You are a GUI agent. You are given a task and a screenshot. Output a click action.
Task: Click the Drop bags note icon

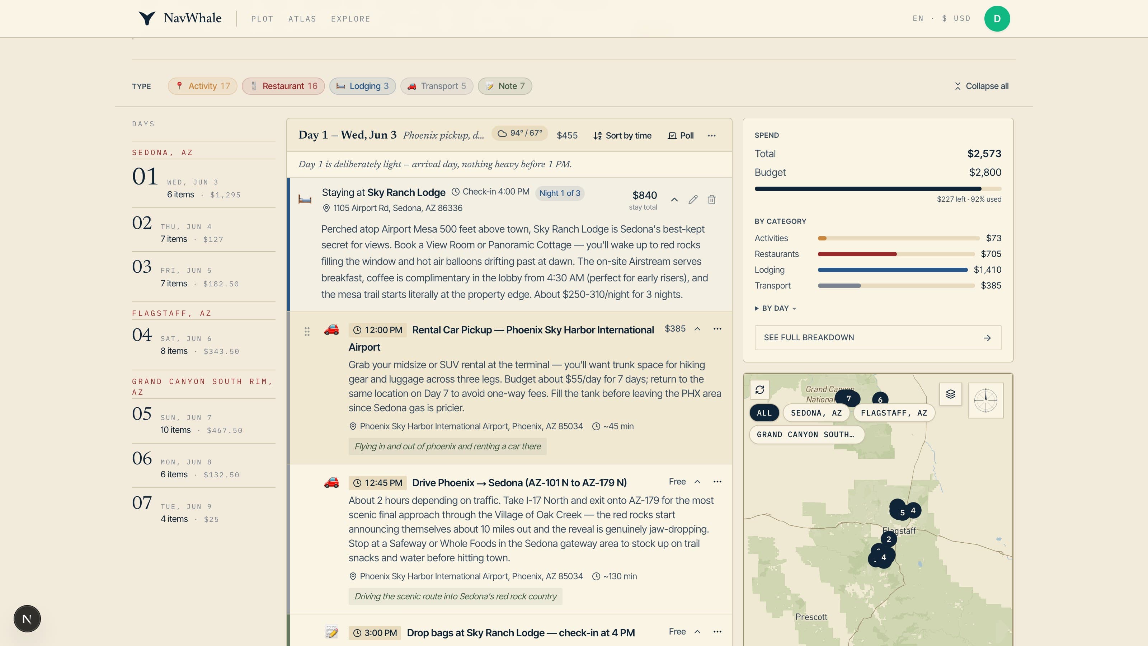tap(331, 632)
